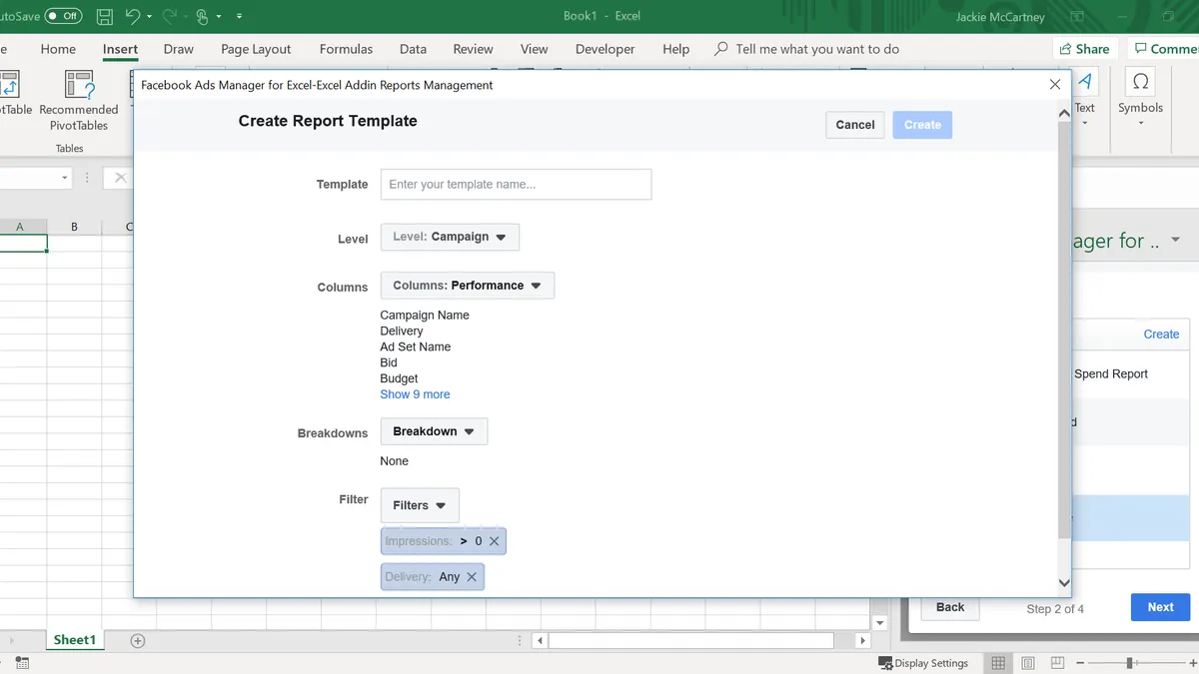Remove the Impressions > 0 filter chip
Screen dimensions: 1199x674
494,541
